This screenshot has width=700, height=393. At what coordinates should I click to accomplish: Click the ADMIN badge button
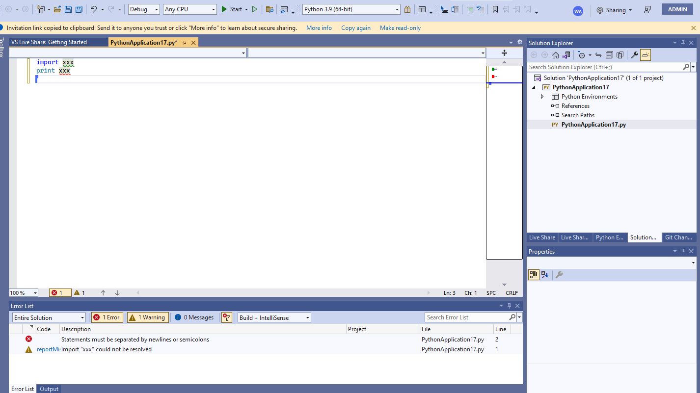click(x=677, y=9)
